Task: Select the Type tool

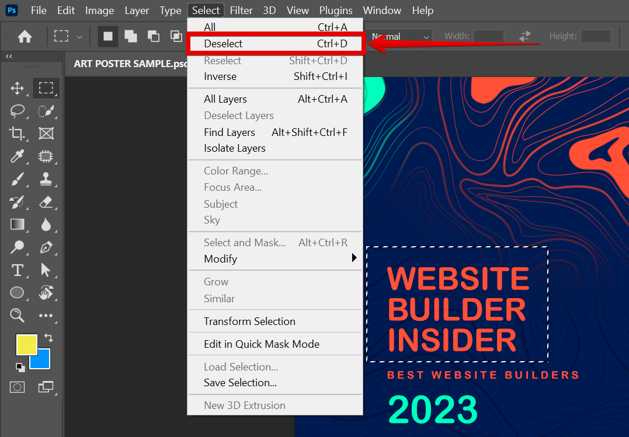Action: (17, 270)
